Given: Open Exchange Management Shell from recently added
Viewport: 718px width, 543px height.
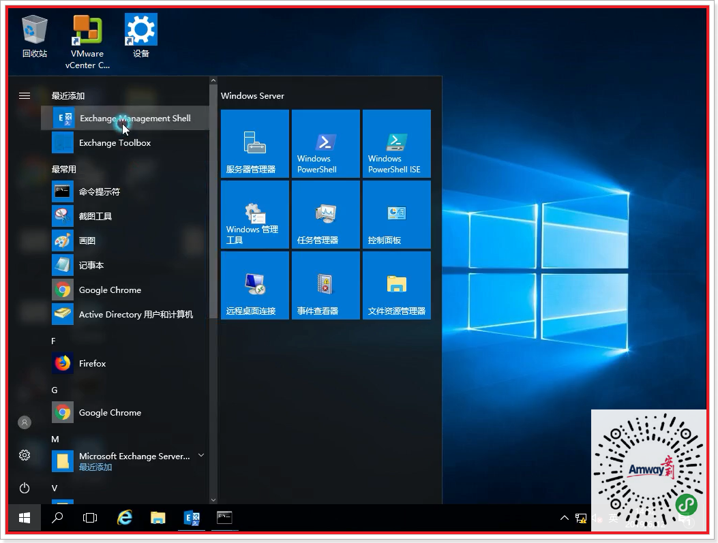Looking at the screenshot, I should click(x=125, y=118).
